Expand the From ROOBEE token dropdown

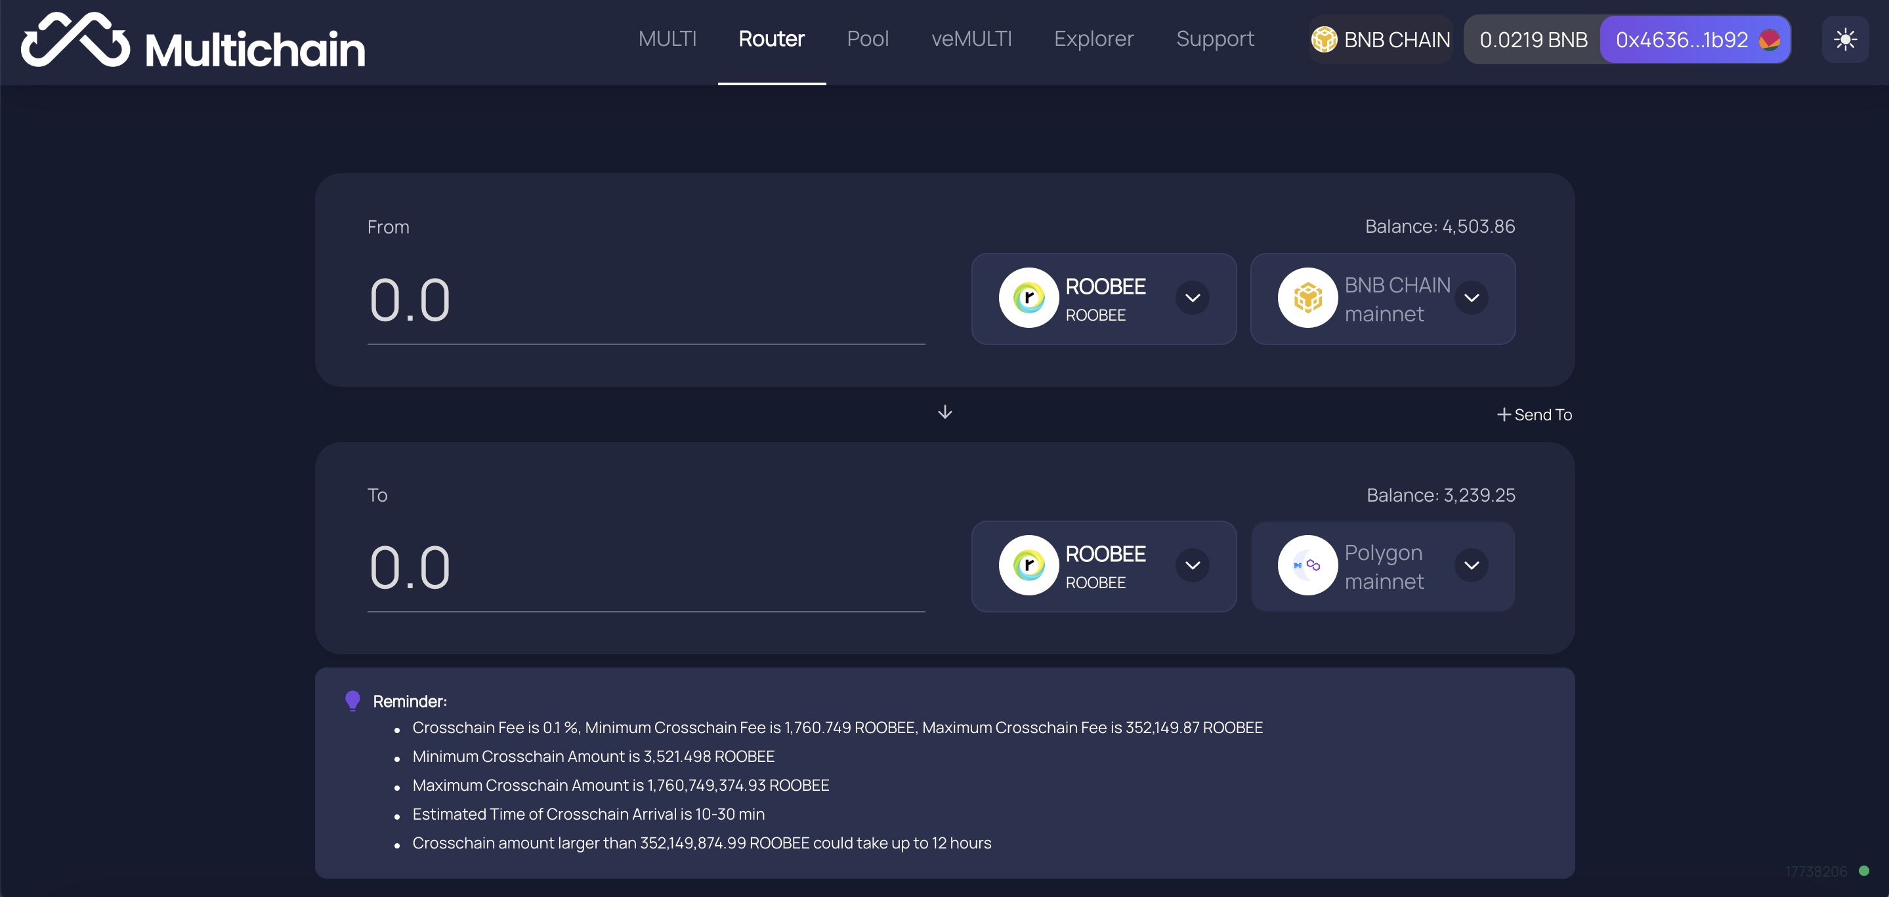tap(1103, 299)
